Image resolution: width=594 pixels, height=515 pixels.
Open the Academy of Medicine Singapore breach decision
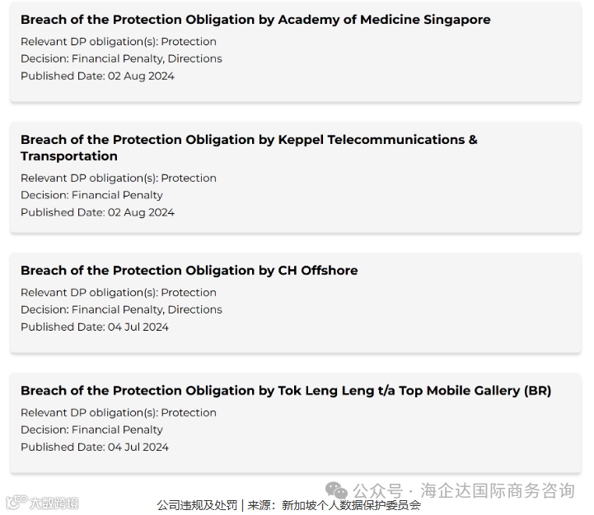pos(255,20)
